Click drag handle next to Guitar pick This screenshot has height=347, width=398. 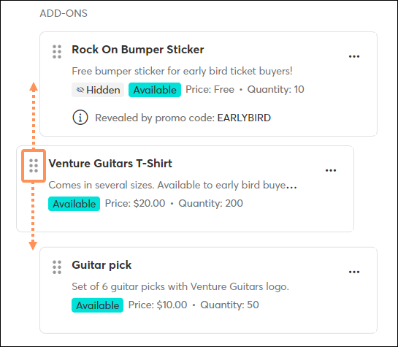click(57, 267)
